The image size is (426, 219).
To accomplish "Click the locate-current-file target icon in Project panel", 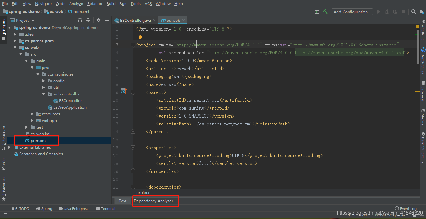I will click(x=80, y=20).
